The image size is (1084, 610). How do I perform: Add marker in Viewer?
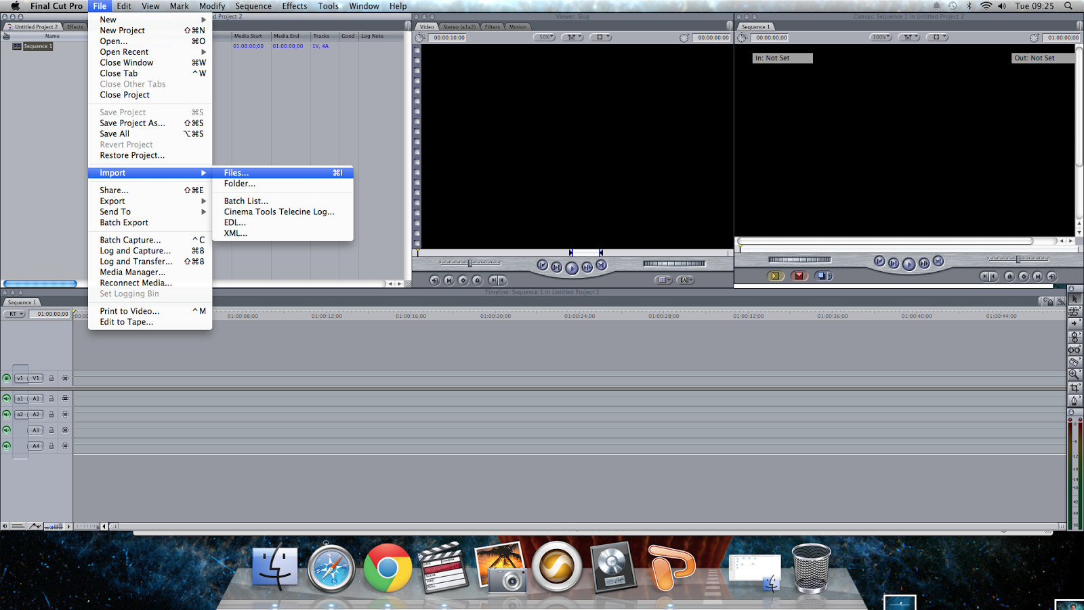tap(477, 280)
